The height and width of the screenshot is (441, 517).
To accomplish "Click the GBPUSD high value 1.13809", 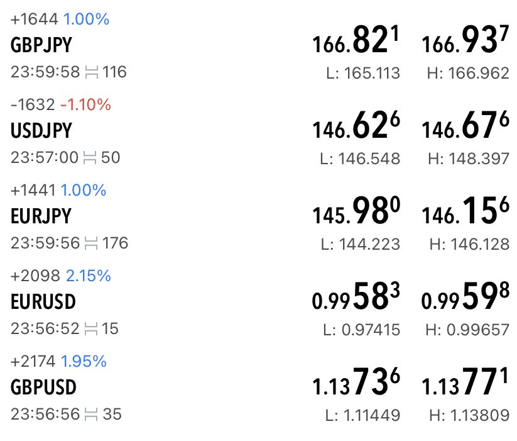I will tap(469, 415).
